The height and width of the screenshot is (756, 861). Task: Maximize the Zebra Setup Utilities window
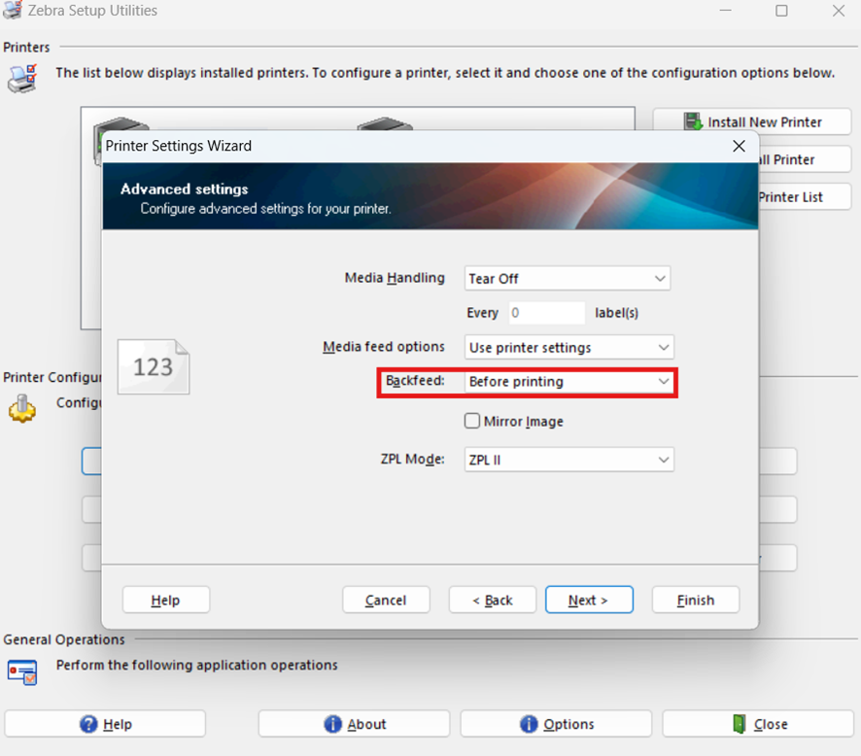pos(781,11)
